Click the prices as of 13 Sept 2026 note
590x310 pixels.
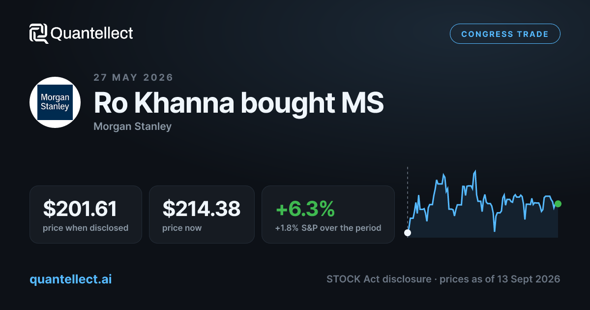[500, 279]
